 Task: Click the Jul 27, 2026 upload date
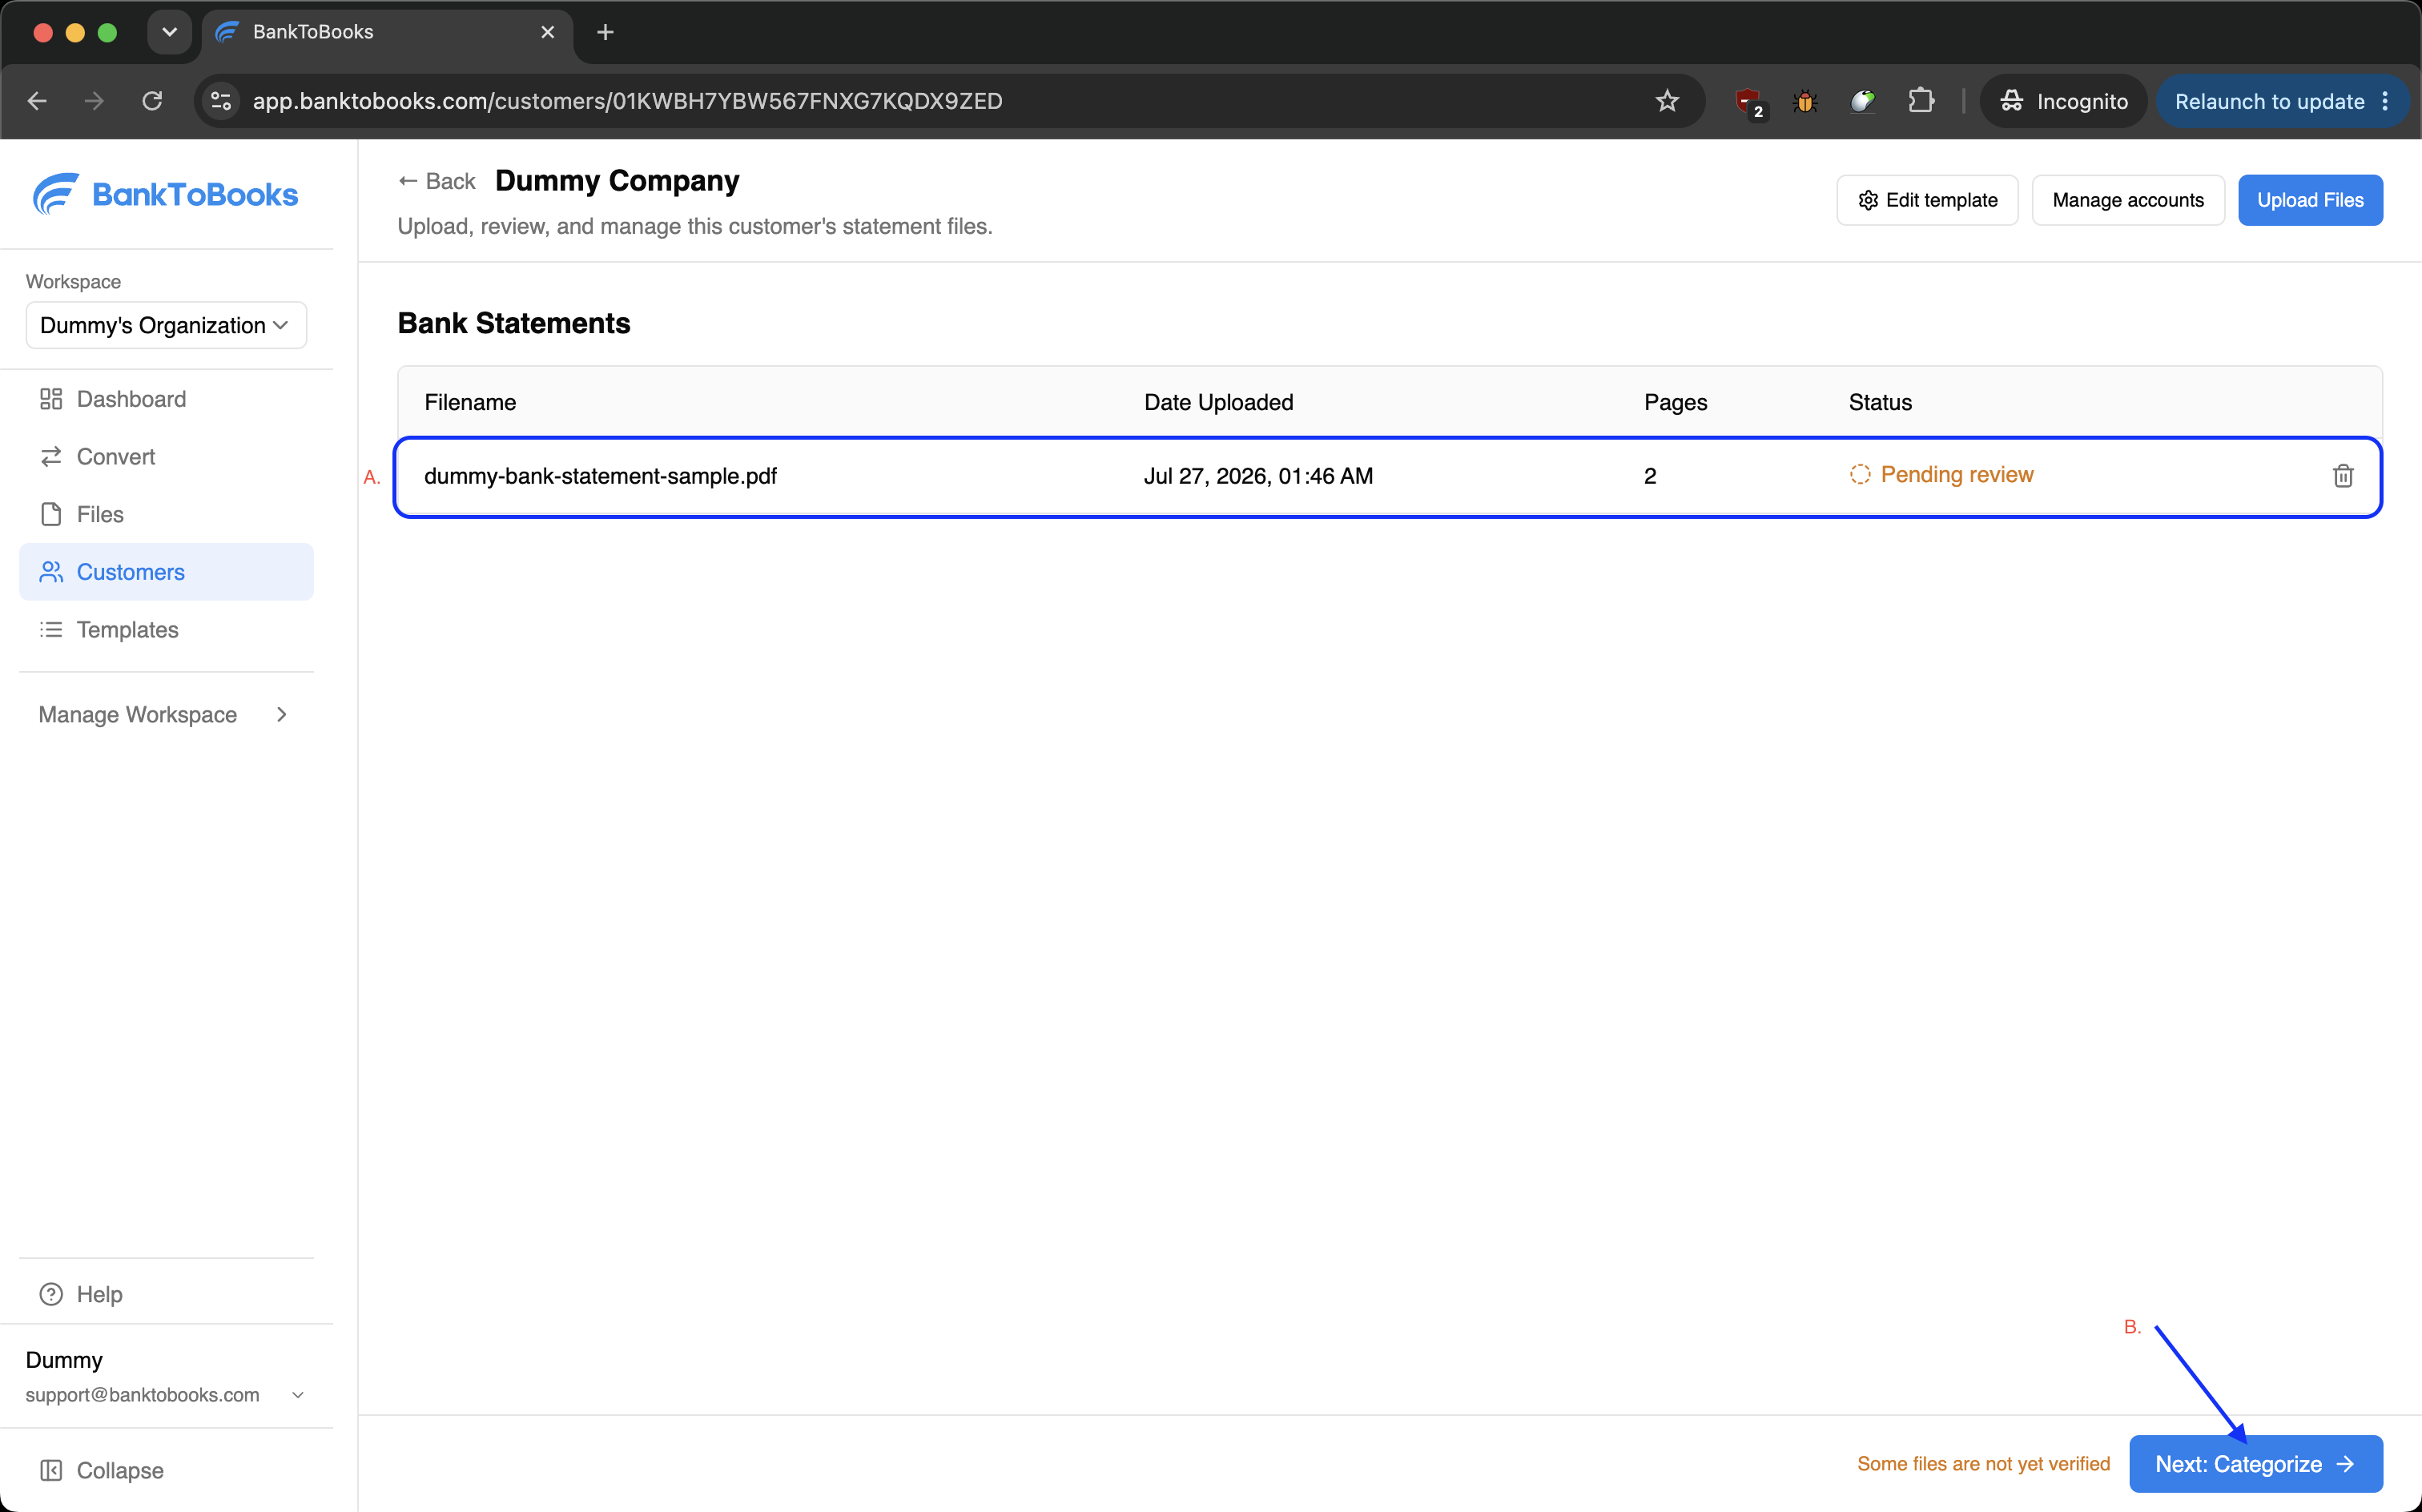(1258, 476)
